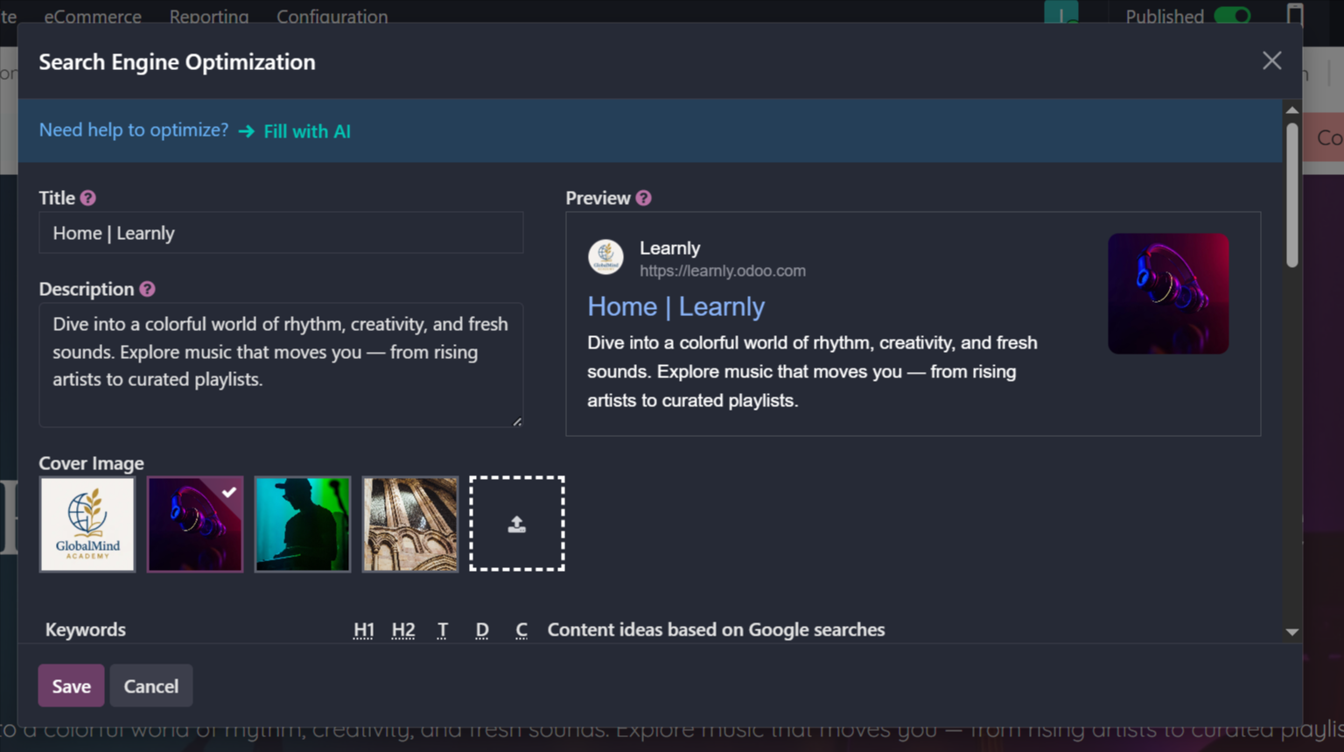
Task: Click the Description field resize handle
Action: click(517, 421)
